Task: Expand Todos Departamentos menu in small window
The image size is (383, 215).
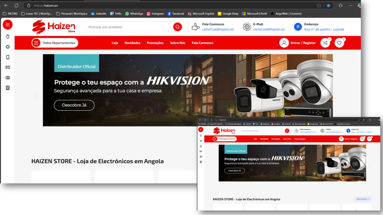Action: pyautogui.click(x=225, y=139)
